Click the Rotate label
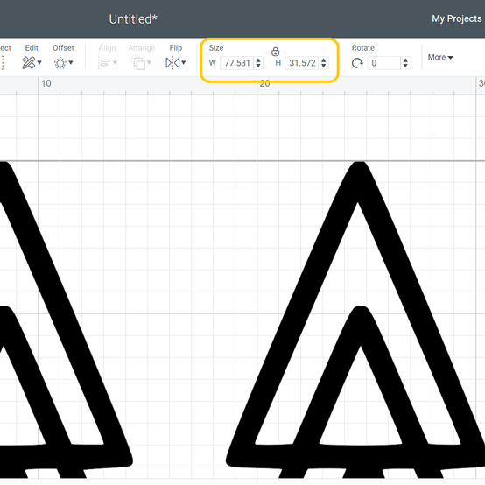The image size is (485, 485). pyautogui.click(x=363, y=48)
